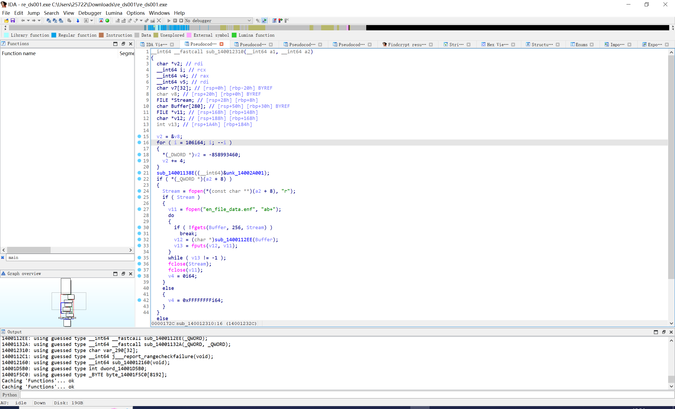Toggle the breakpoint dot on line 21
The image size is (675, 409).
(139, 172)
